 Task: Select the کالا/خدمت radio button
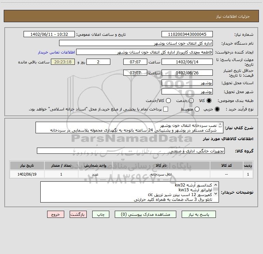pyautogui.click(x=168, y=101)
